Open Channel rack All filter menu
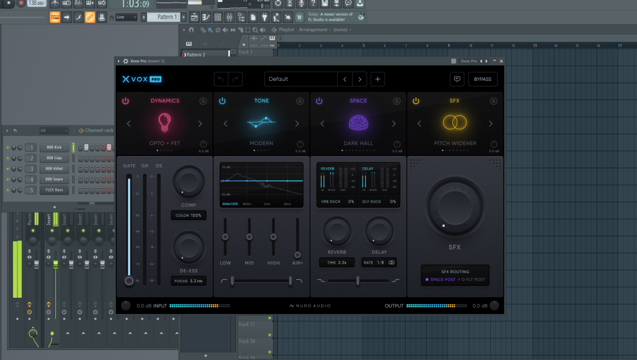Image resolution: width=637 pixels, height=360 pixels. tap(53, 131)
